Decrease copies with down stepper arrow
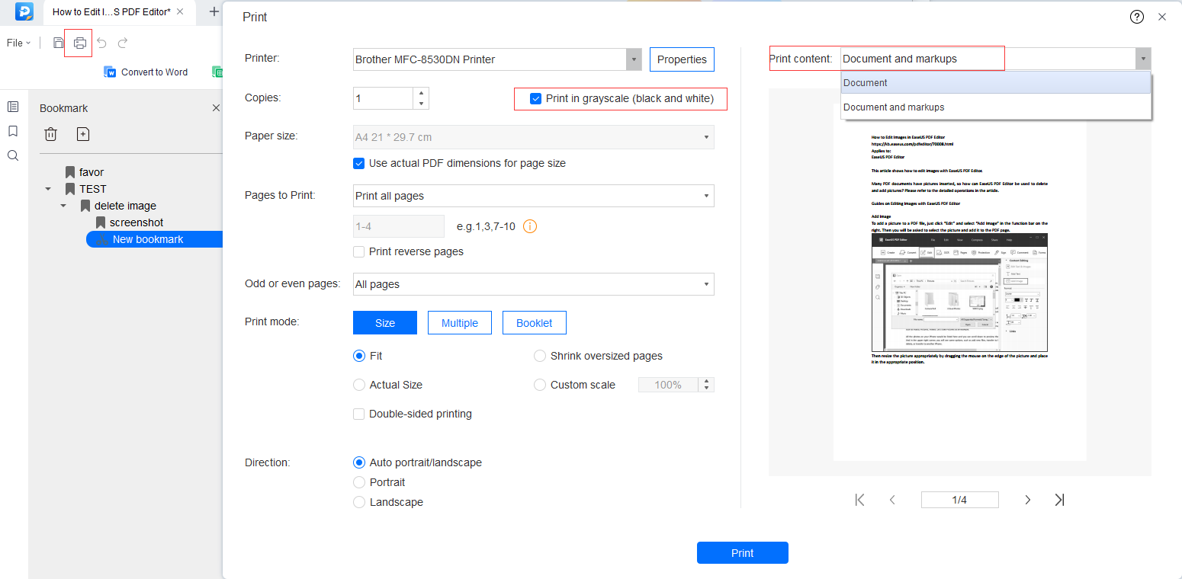 (x=421, y=104)
